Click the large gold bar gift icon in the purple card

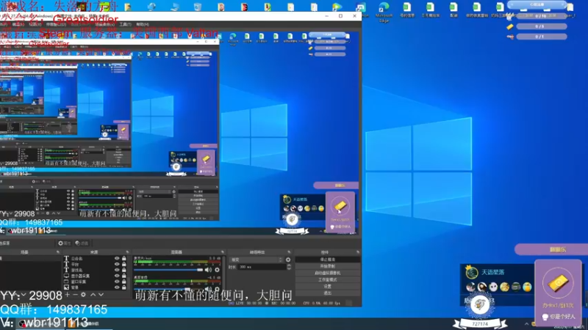558,283
